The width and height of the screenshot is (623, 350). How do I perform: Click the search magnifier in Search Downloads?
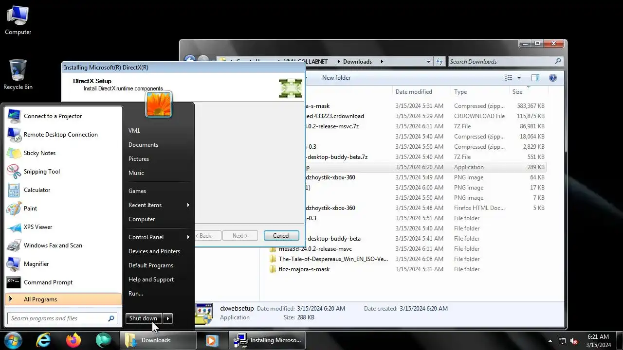[558, 62]
